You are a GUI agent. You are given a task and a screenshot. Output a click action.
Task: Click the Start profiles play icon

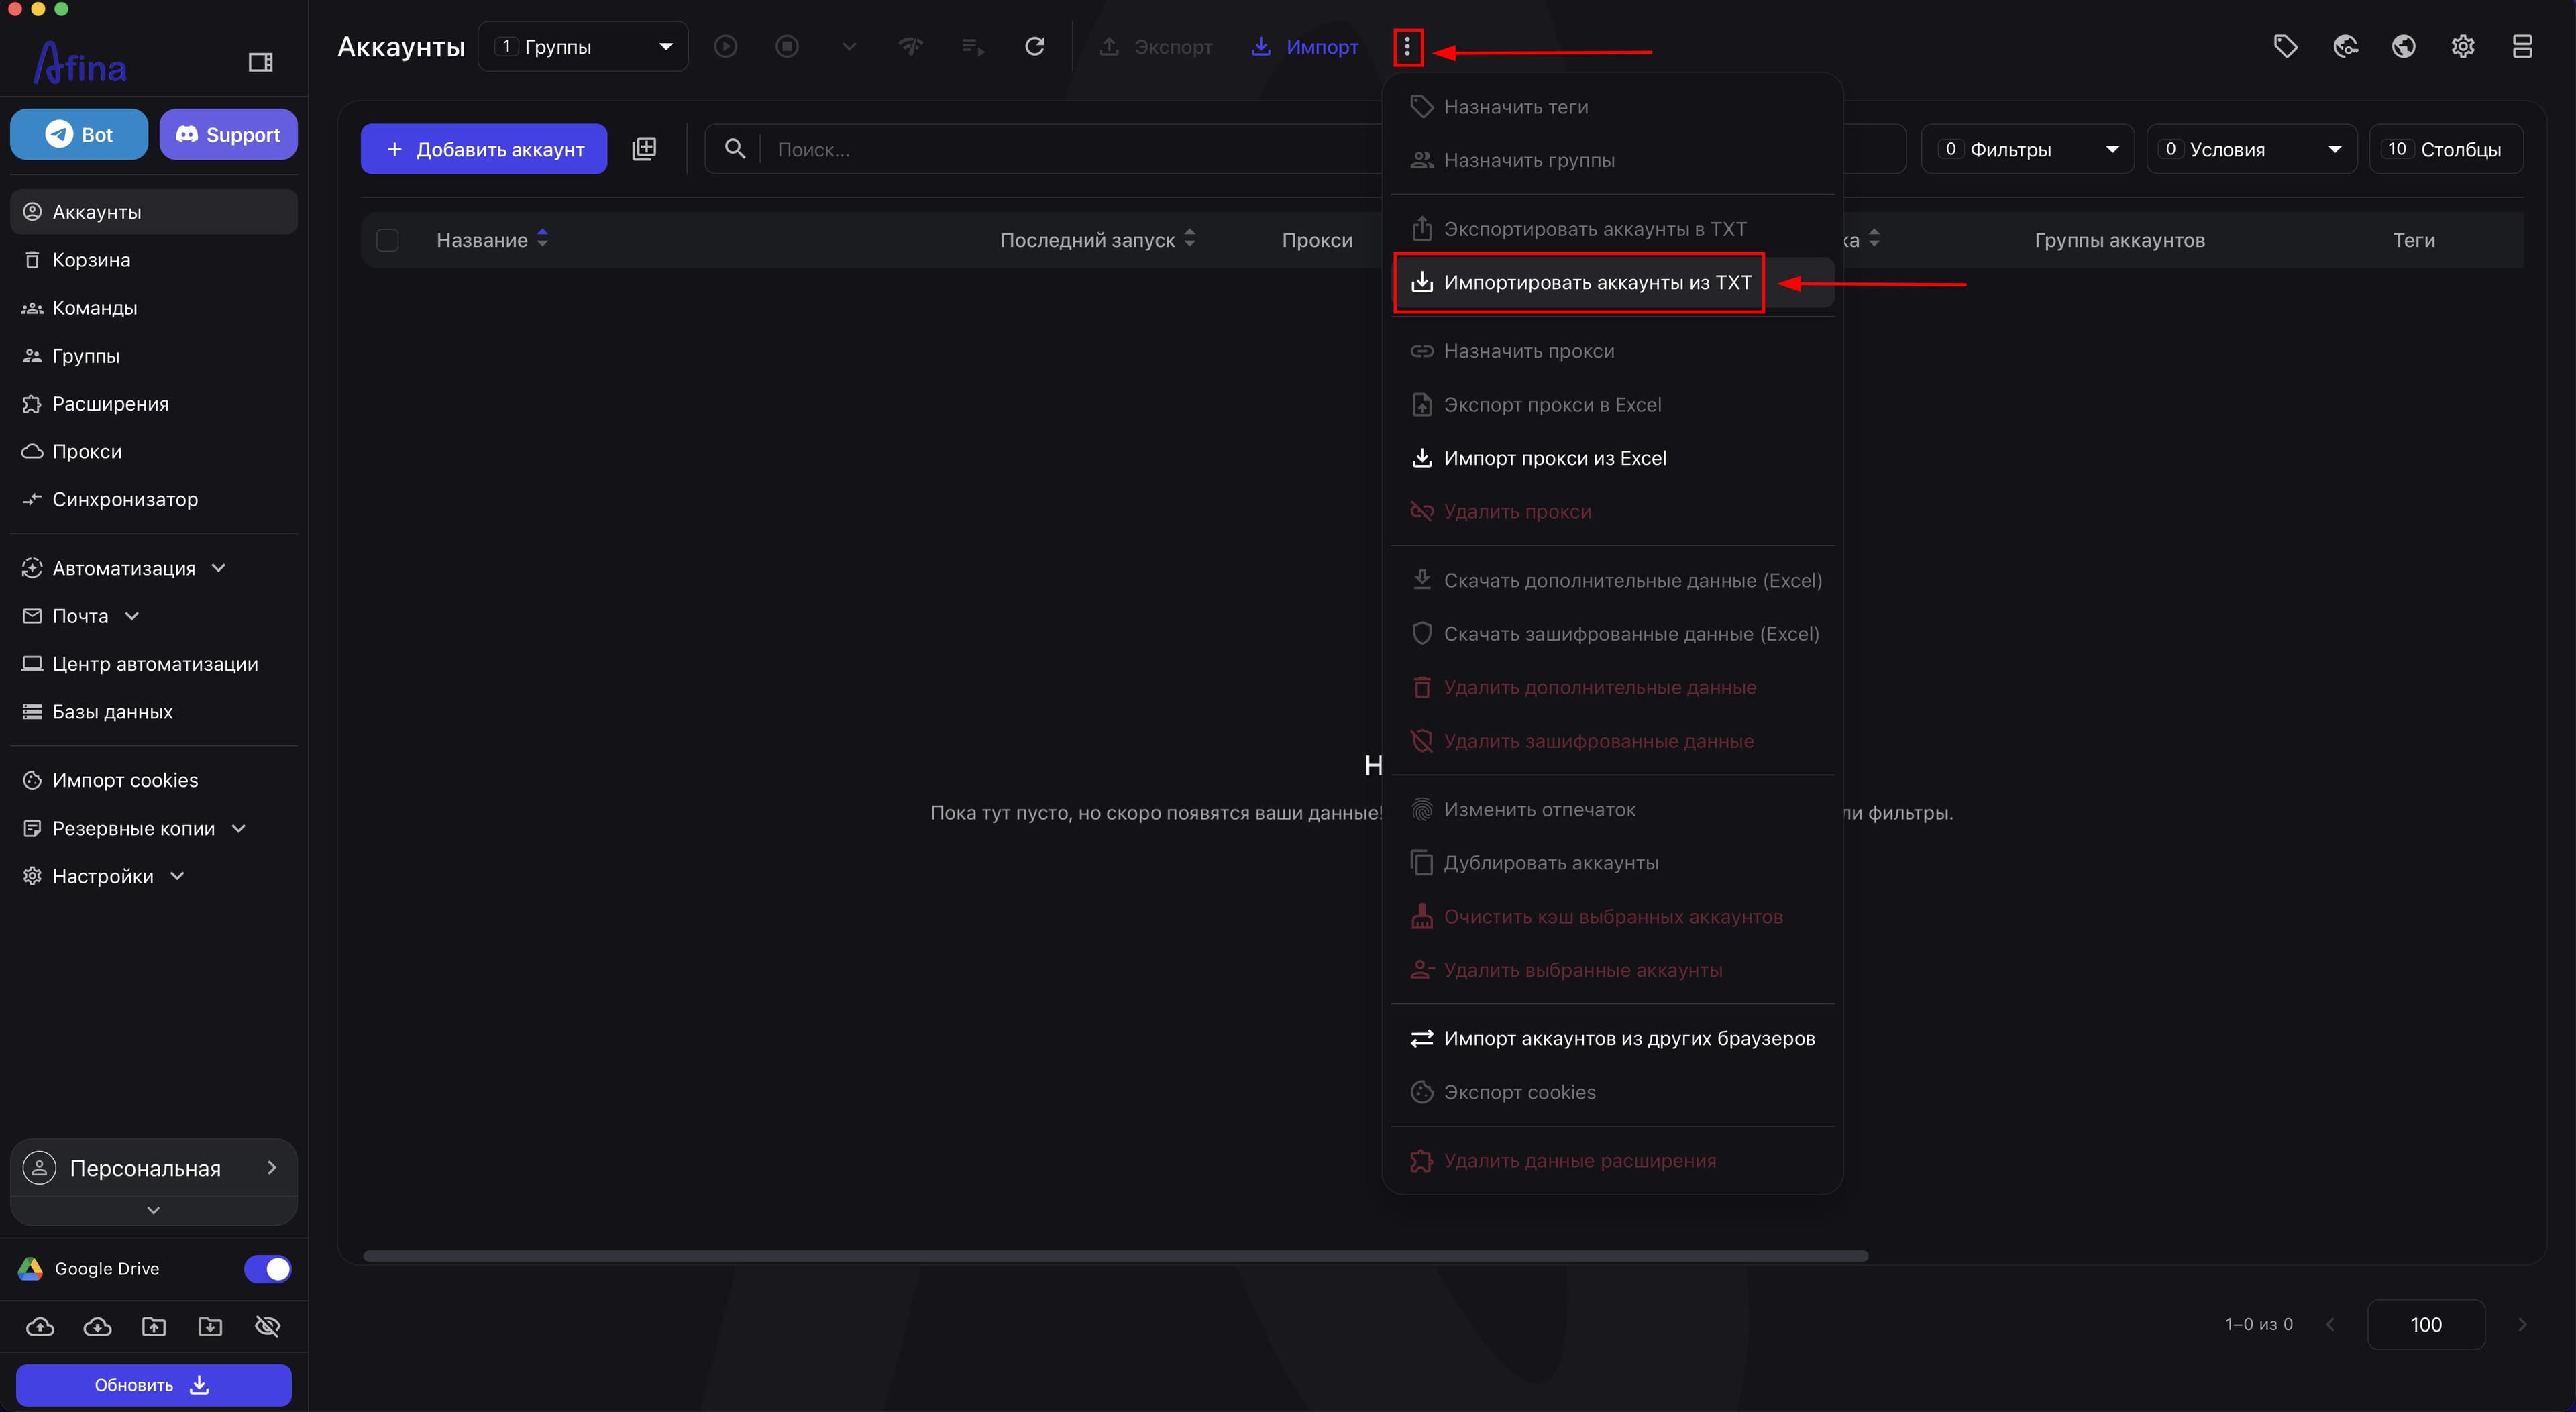tap(726, 46)
